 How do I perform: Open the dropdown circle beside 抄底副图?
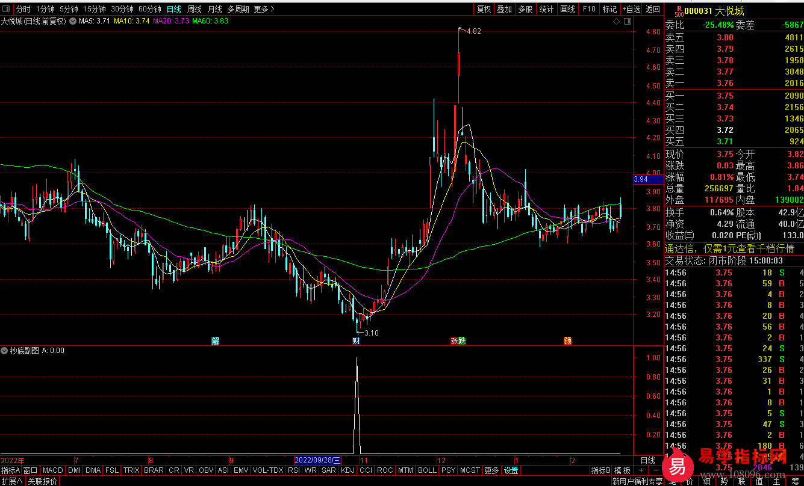(x=4, y=351)
